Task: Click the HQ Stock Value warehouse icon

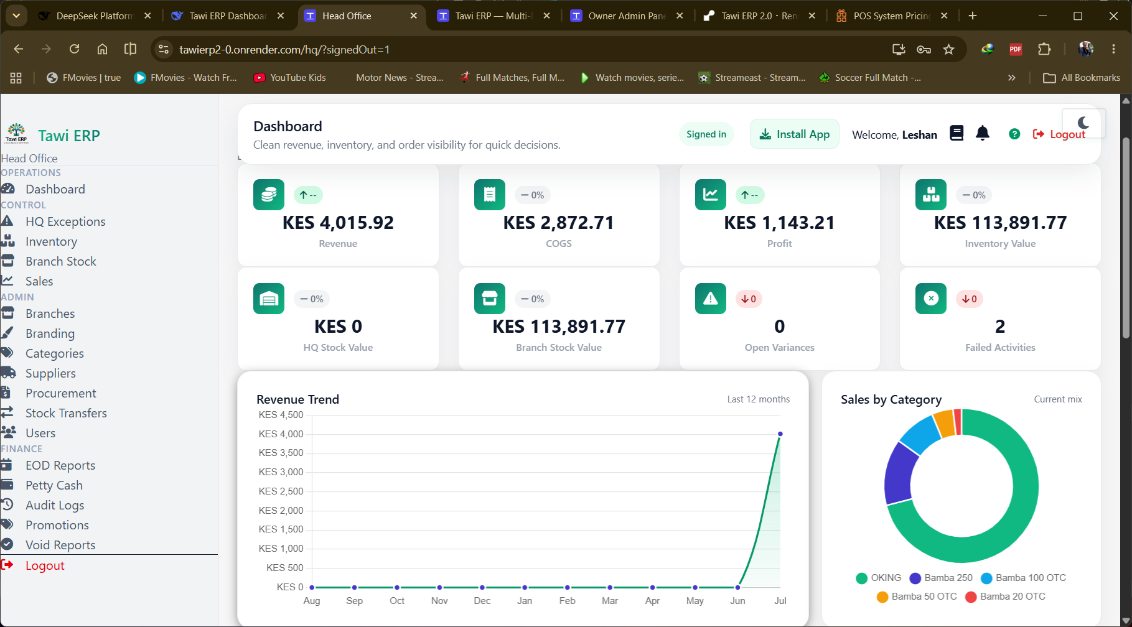Action: (269, 299)
